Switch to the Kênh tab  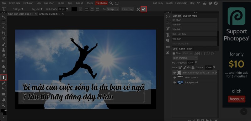point(182,49)
